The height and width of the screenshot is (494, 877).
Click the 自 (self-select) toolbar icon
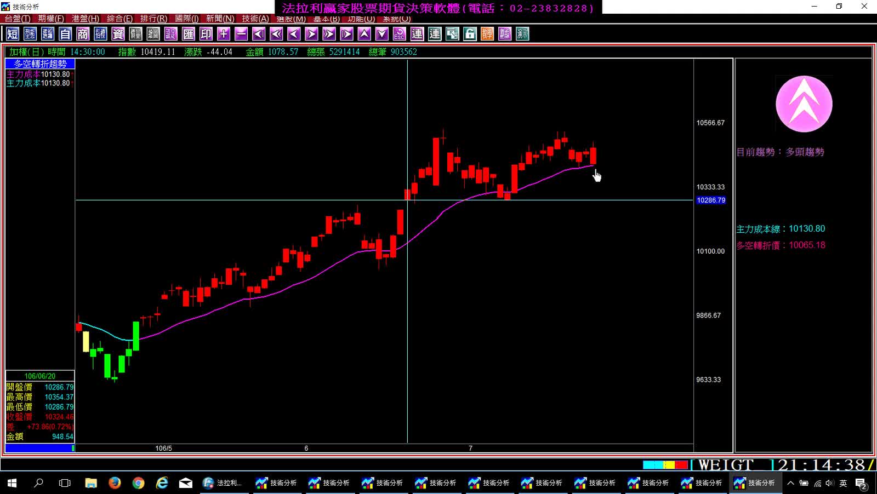click(x=65, y=34)
